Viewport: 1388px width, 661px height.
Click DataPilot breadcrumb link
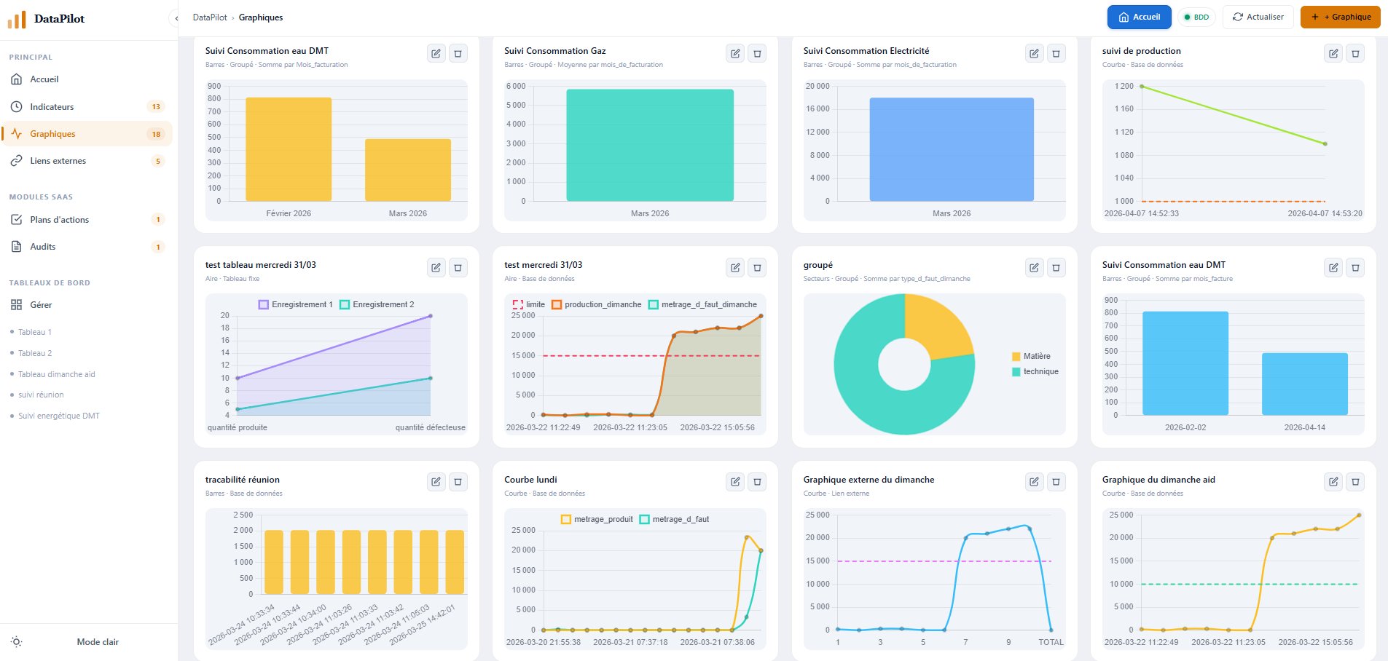(210, 17)
